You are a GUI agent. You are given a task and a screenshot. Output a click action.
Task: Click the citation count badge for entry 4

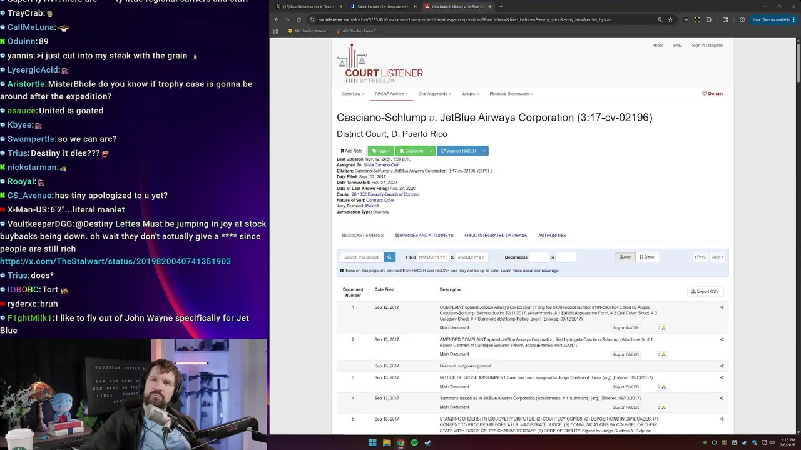point(661,407)
